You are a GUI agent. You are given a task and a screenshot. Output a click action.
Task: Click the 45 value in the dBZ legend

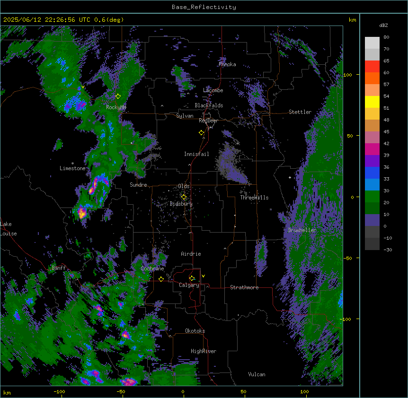(386, 132)
